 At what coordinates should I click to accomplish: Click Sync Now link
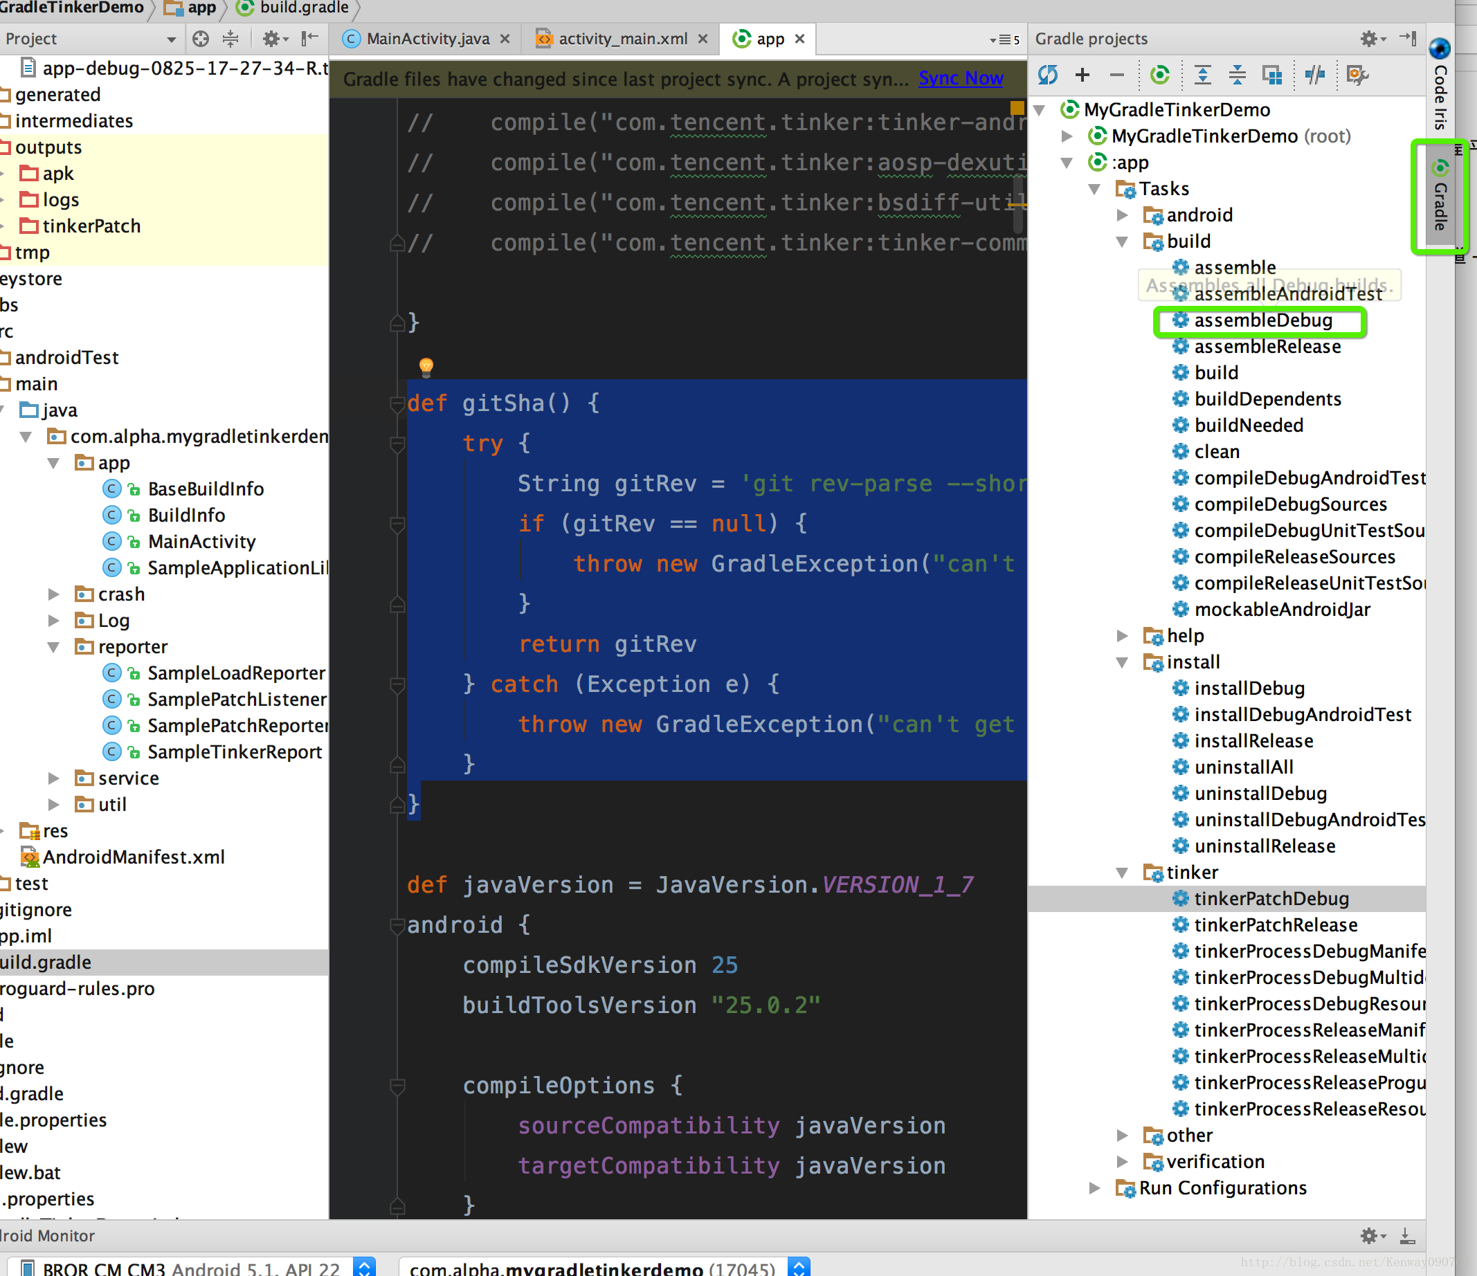click(961, 78)
